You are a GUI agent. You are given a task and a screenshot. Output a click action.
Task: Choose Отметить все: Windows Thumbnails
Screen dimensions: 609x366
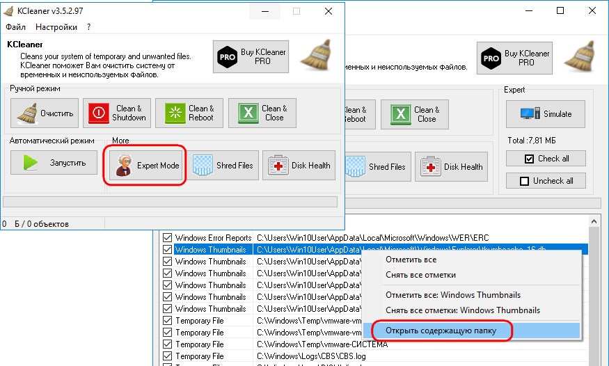471,295
